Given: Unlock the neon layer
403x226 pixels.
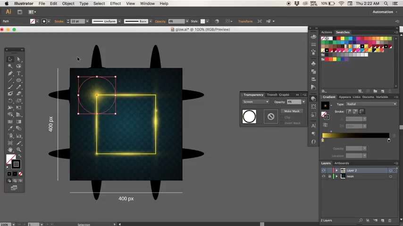Looking at the screenshot, I should (329, 176).
